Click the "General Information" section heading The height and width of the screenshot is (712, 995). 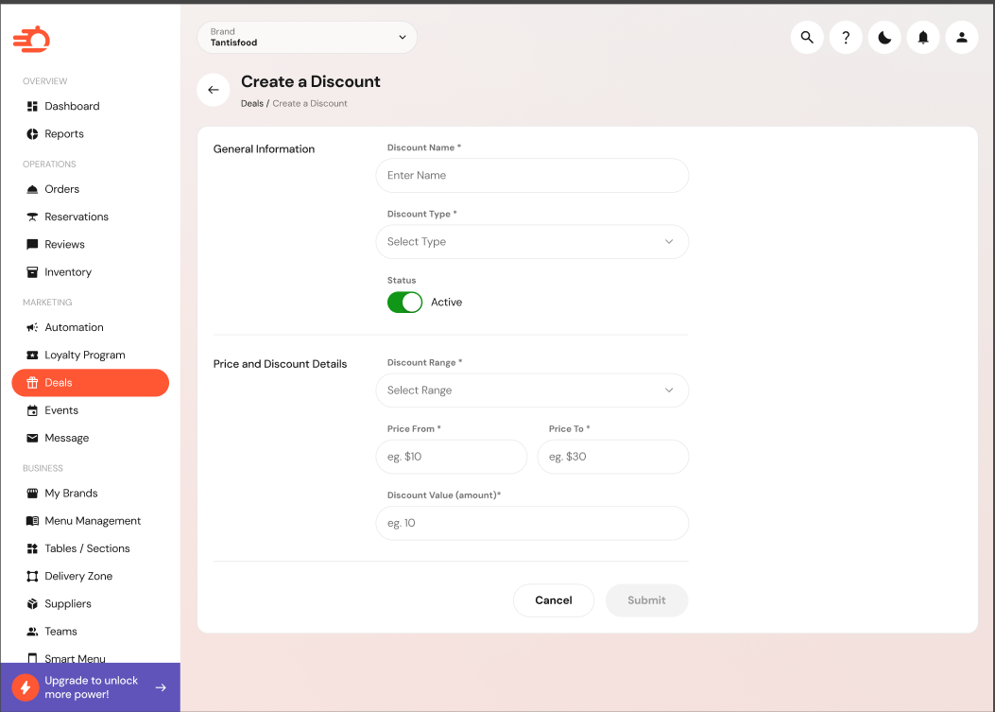(264, 149)
